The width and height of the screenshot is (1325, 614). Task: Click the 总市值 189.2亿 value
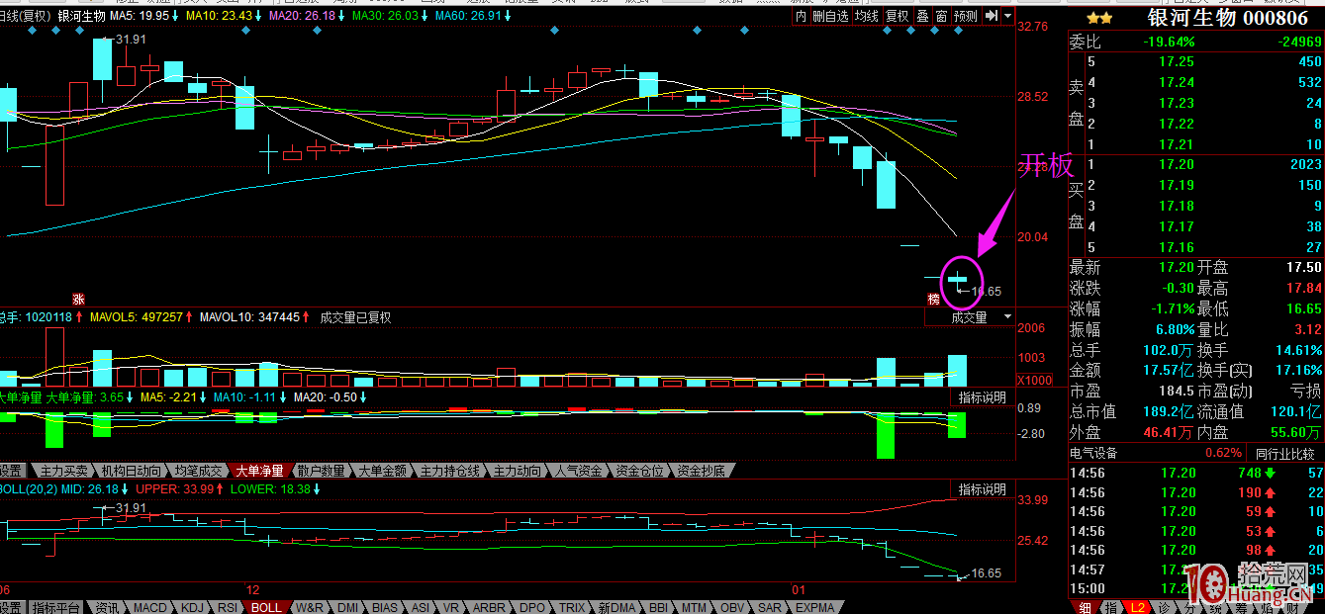[x=1171, y=411]
